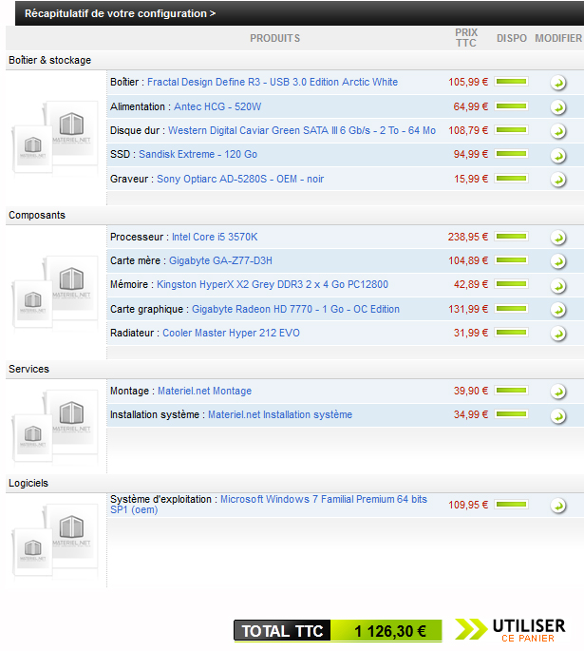This screenshot has height=651, width=584.
Task: Click modify arrow icon for Intel Core i5 3570K
Action: (558, 238)
